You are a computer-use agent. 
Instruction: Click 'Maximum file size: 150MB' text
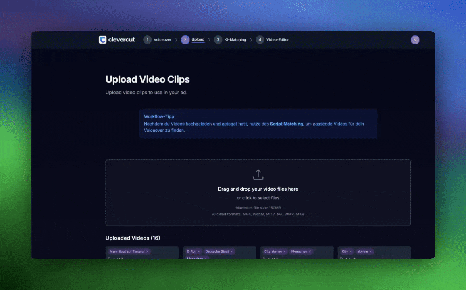click(258, 208)
